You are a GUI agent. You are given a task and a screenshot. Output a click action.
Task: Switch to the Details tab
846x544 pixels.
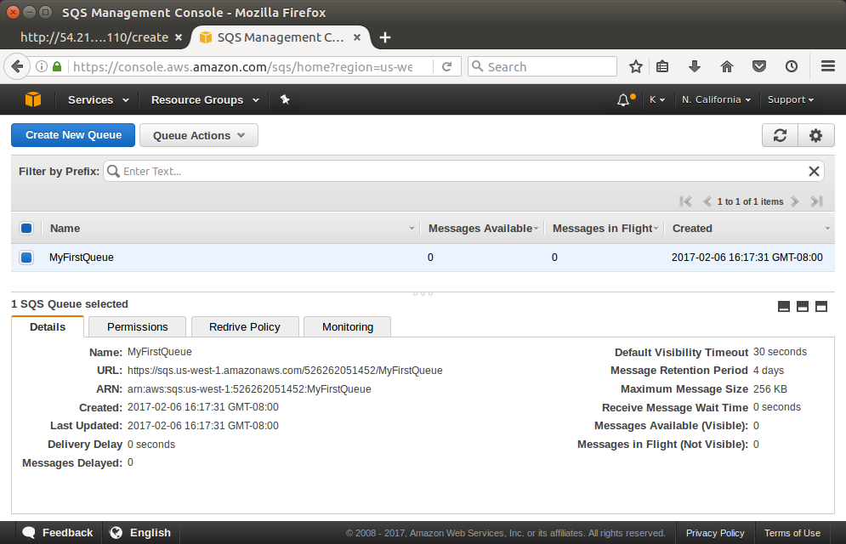48,326
